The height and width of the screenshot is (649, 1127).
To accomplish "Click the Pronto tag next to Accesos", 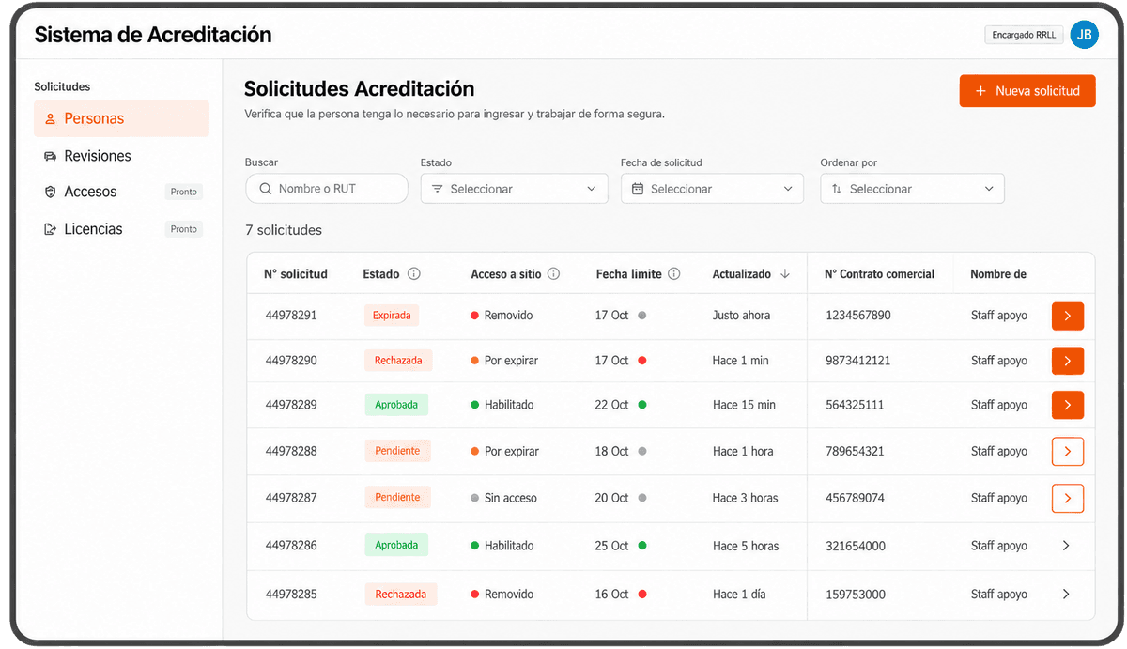I will 184,192.
